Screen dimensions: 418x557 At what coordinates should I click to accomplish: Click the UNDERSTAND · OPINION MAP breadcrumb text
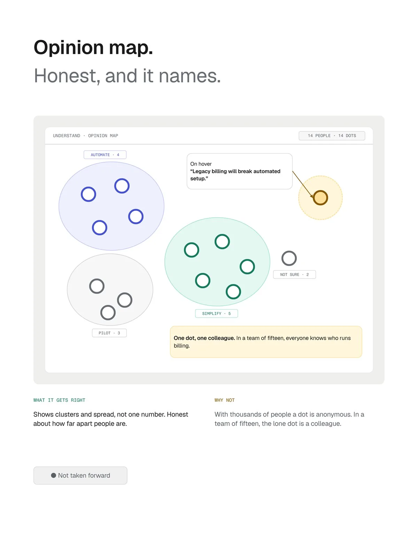click(x=85, y=136)
